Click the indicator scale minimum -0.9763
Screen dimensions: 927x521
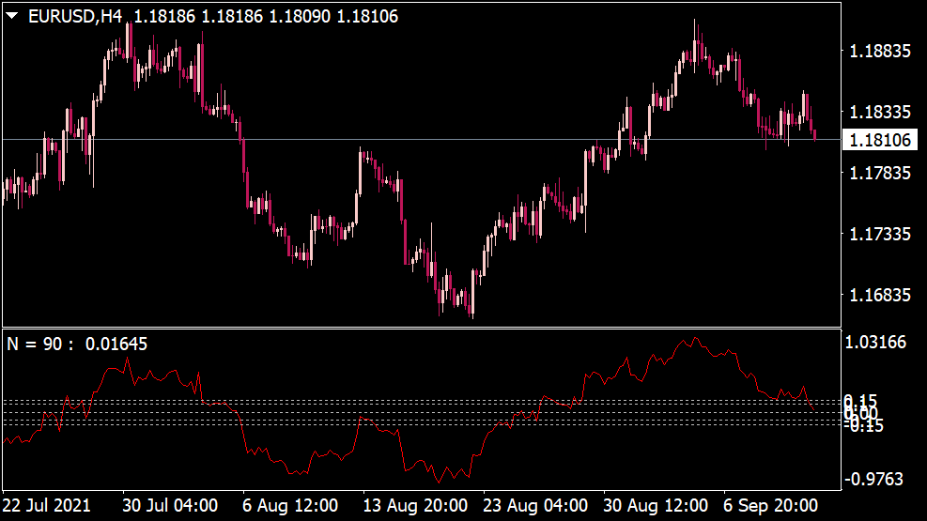pyautogui.click(x=874, y=479)
